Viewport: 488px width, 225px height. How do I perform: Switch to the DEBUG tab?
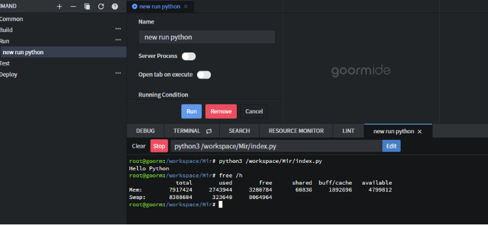pos(145,131)
